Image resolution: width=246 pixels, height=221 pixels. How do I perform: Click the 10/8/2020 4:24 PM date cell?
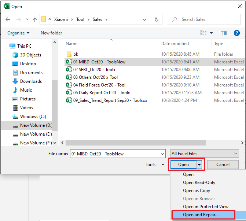point(179,100)
